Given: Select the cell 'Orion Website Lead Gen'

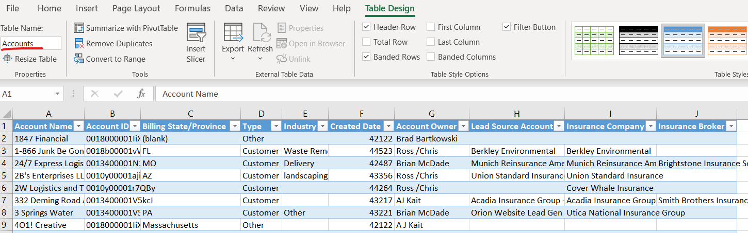Looking at the screenshot, I should 517,212.
